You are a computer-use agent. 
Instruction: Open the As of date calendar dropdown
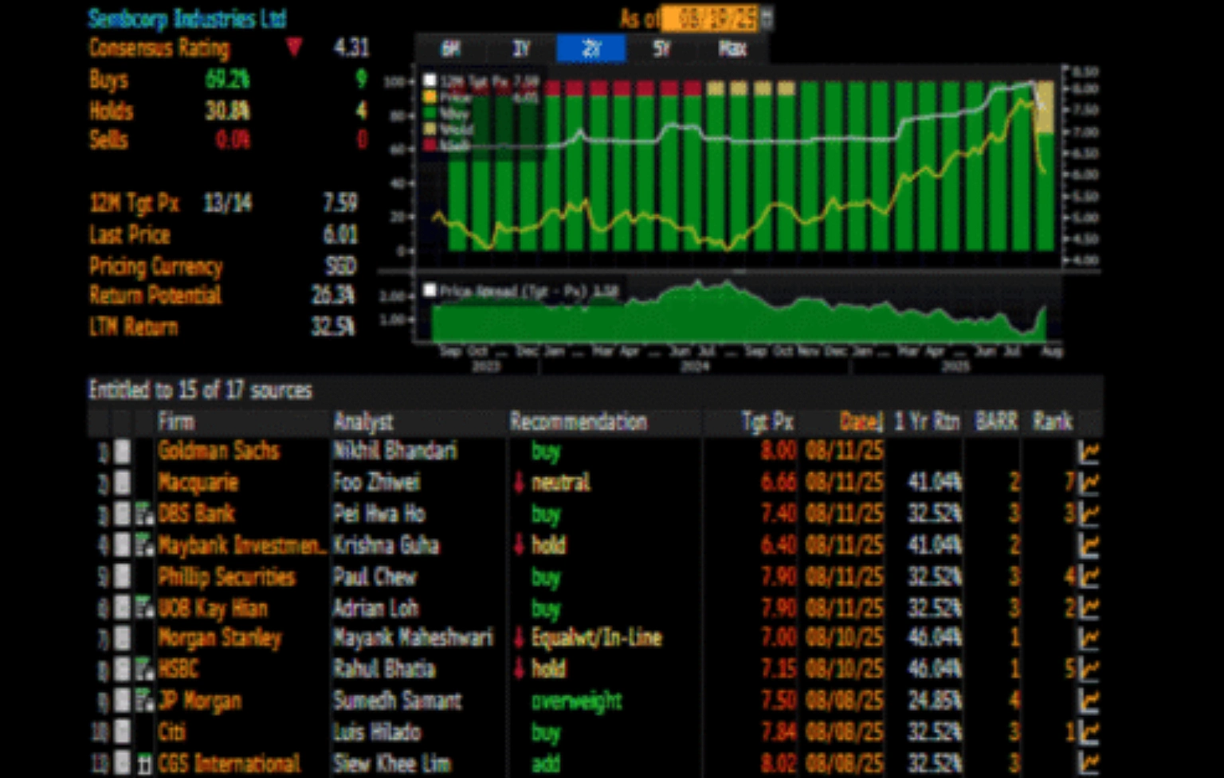(767, 18)
